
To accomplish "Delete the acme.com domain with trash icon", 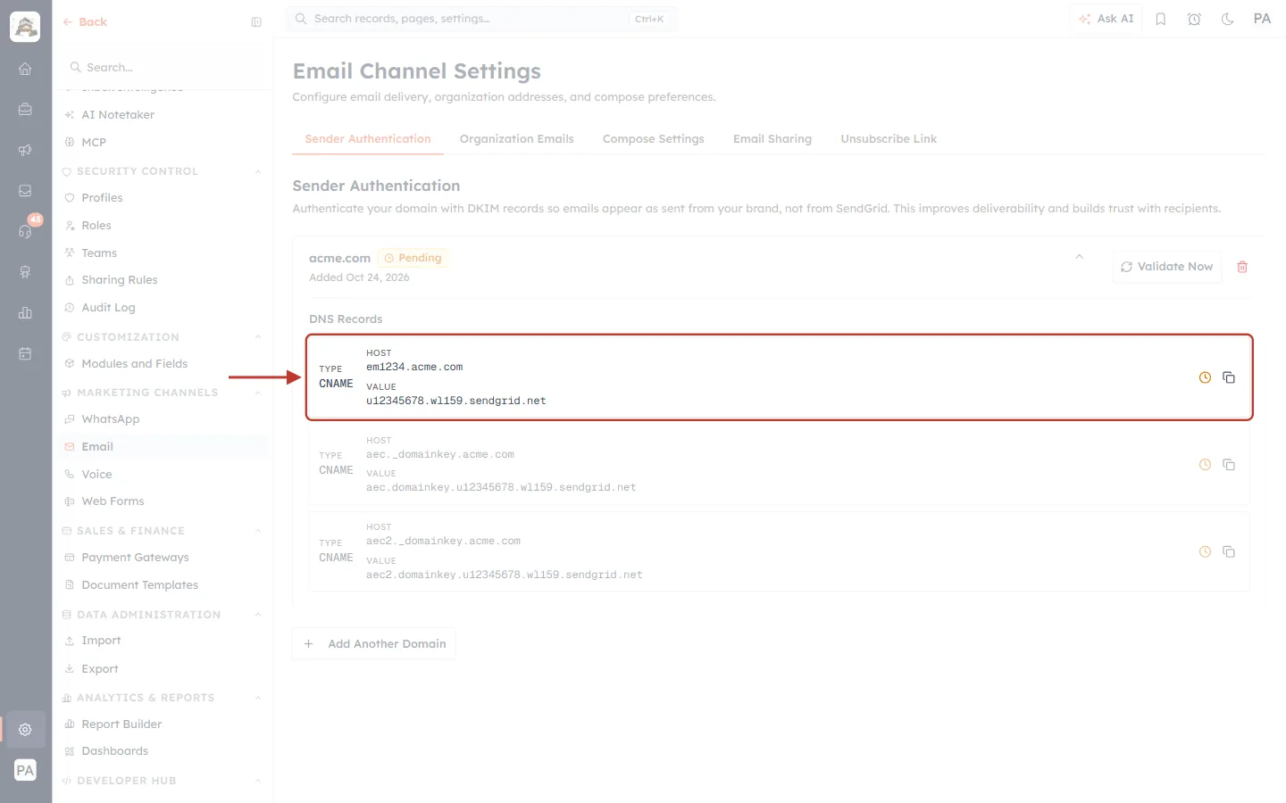I will 1242,267.
